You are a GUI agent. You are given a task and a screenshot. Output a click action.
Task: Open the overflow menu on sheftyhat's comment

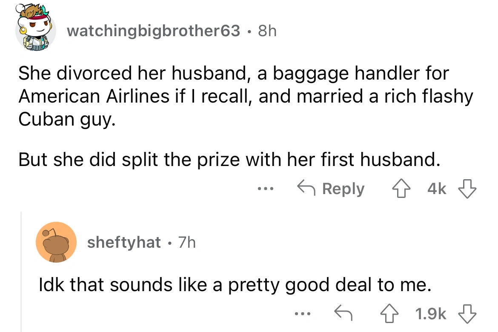(x=303, y=314)
